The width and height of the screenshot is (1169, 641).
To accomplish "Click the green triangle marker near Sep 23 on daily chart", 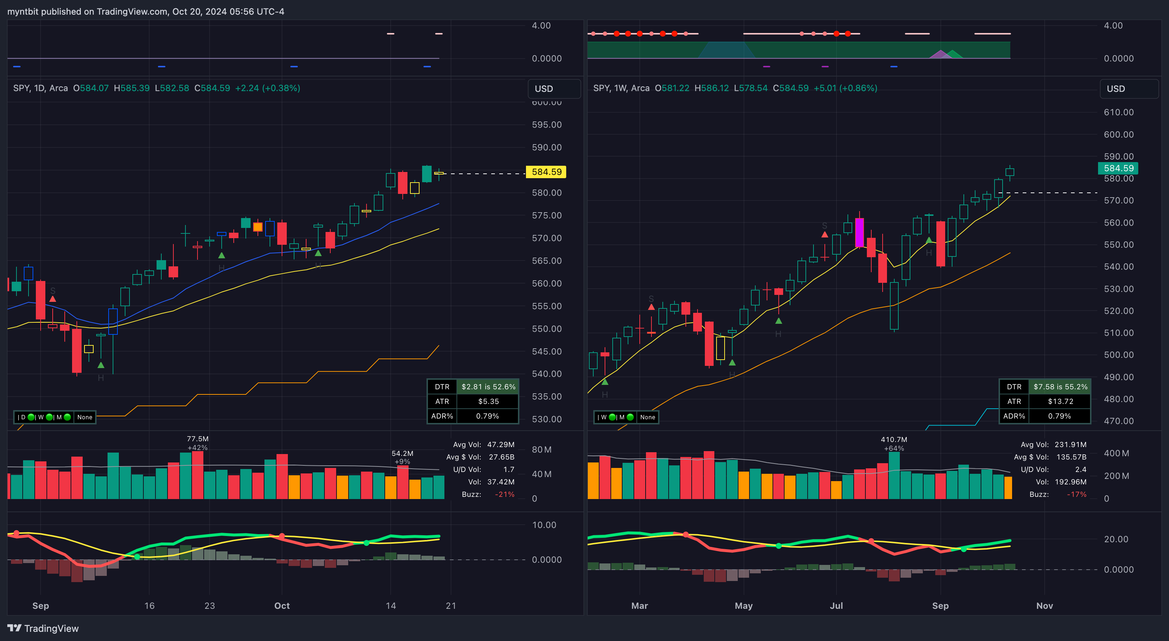I will coord(221,255).
